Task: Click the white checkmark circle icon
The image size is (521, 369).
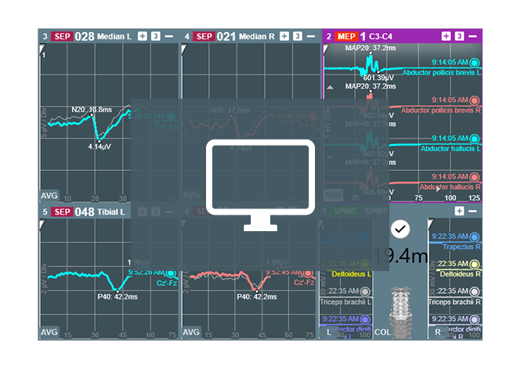Action: (x=400, y=228)
